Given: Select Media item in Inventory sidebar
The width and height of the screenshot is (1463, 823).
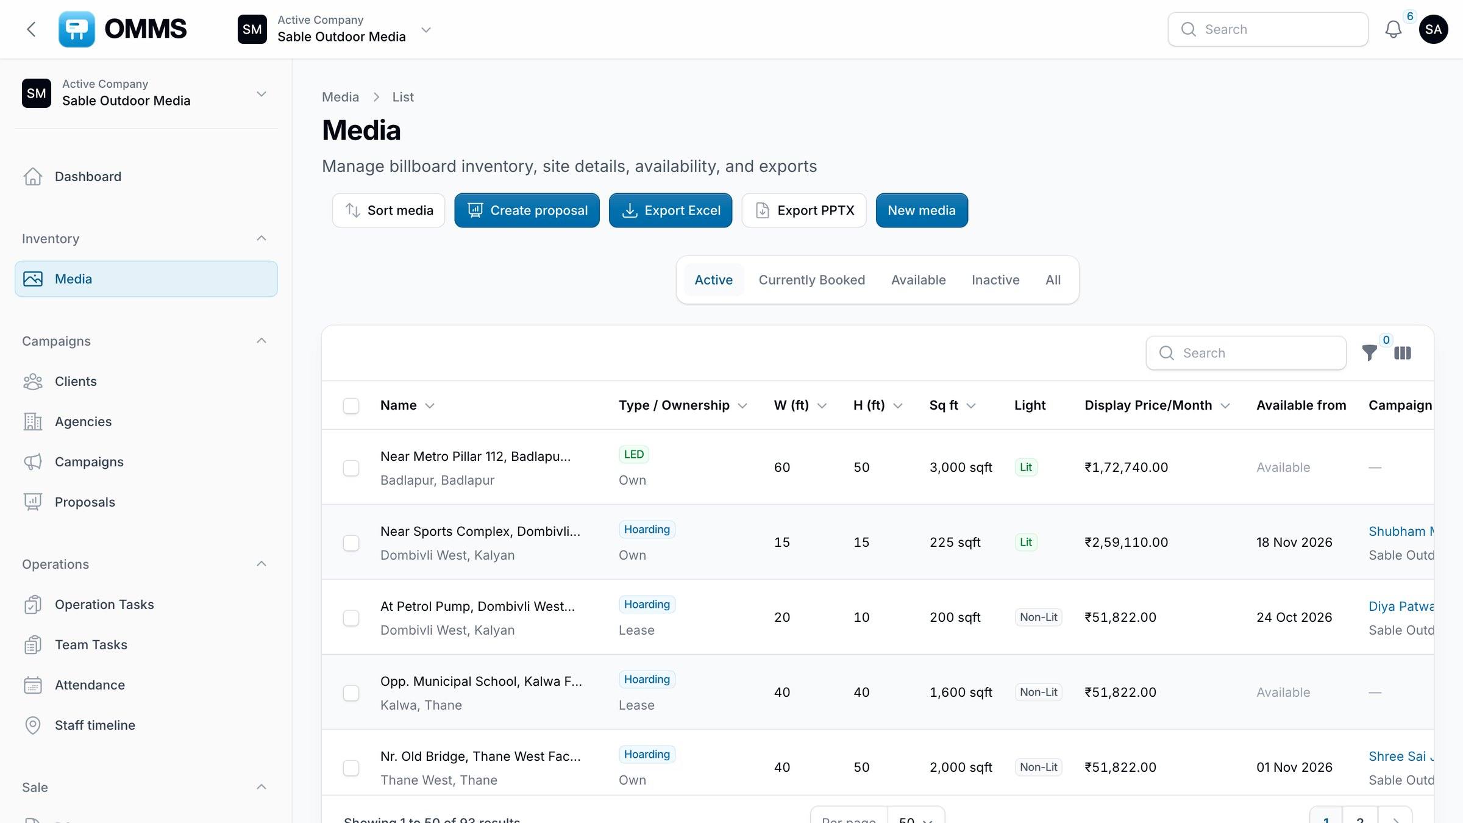Looking at the screenshot, I should [146, 279].
